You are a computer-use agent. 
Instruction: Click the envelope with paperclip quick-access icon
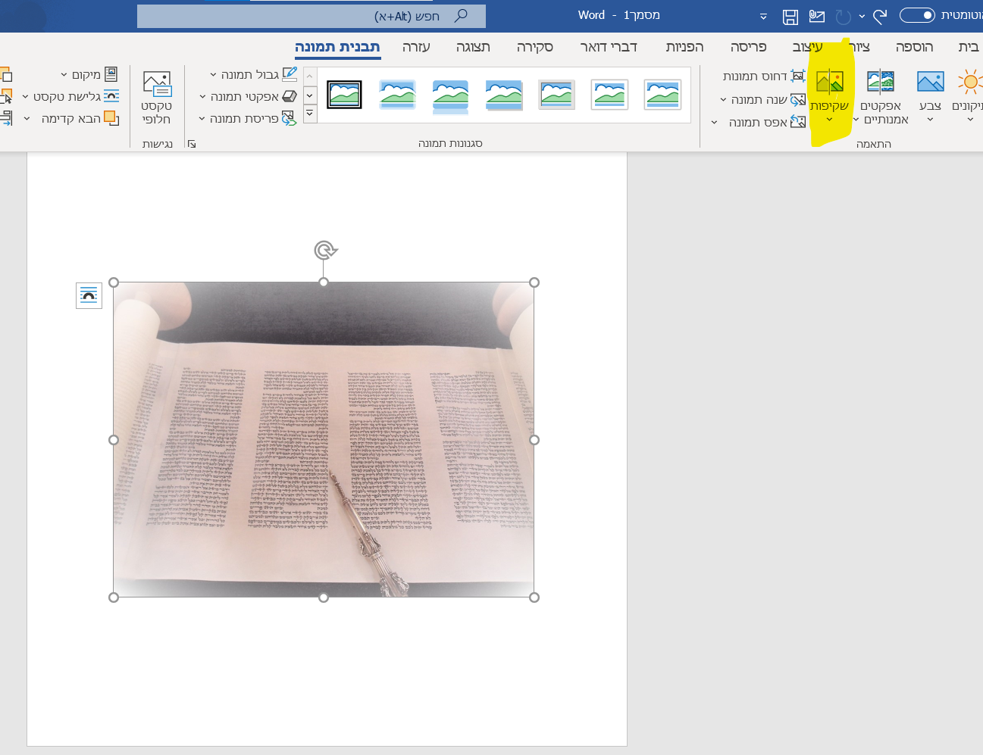[x=817, y=16]
